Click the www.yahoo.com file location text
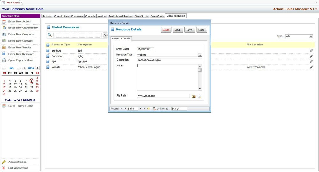319x172 pixels. (x=256, y=67)
